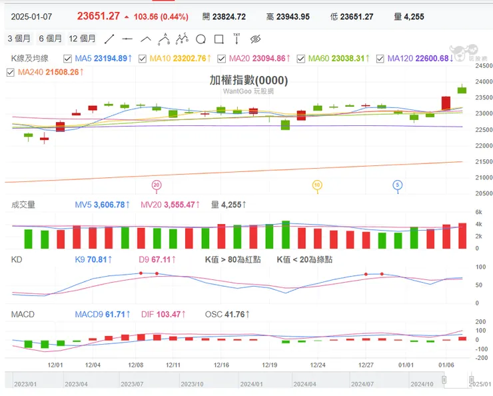The height and width of the screenshot is (396, 493).
Task: Click the low price 23651.27 after 低
Action: coord(356,17)
